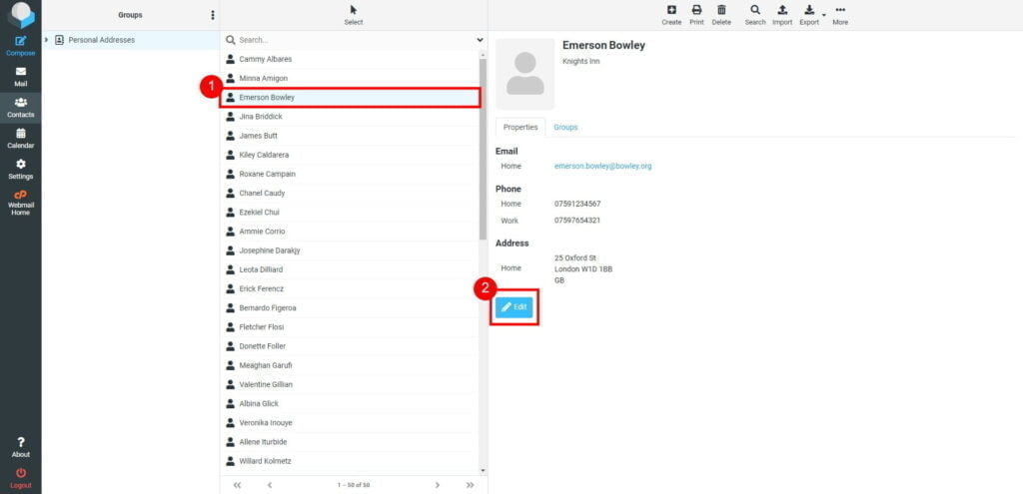1023x494 pixels.
Task: Select contact Meaghan Garufi
Action: (x=349, y=365)
